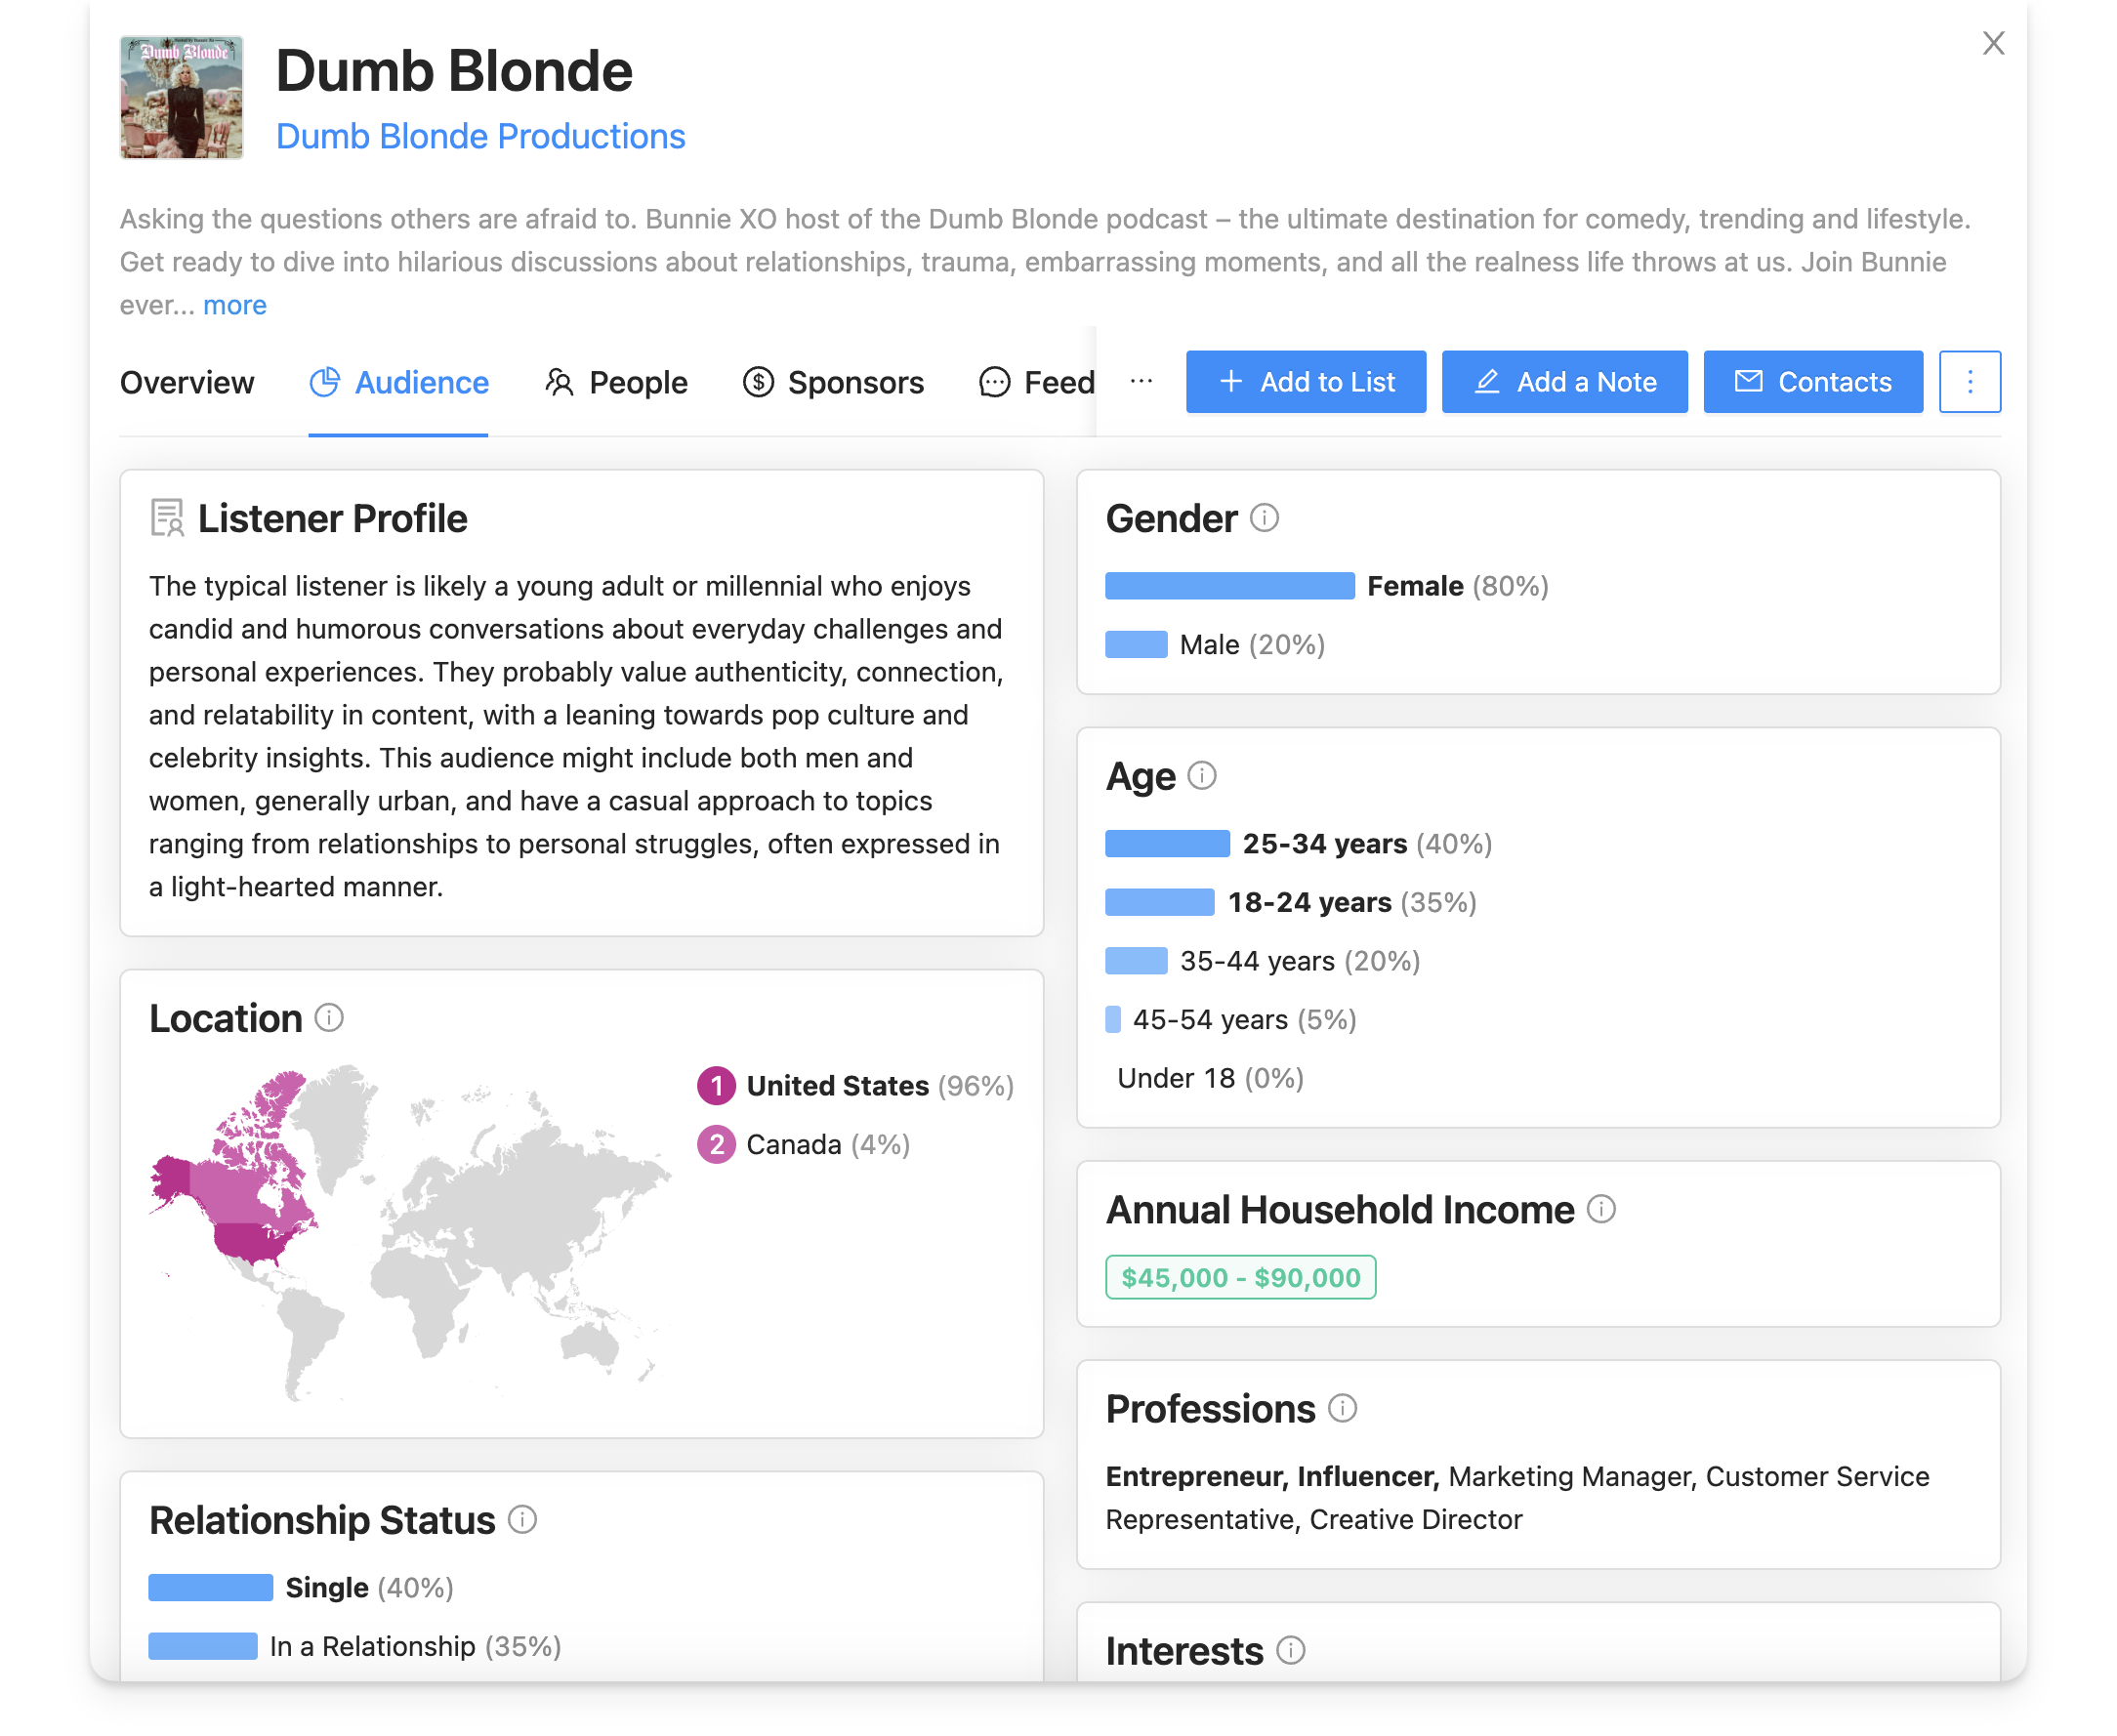Click the dollar icon next to Sponsors

(x=758, y=382)
